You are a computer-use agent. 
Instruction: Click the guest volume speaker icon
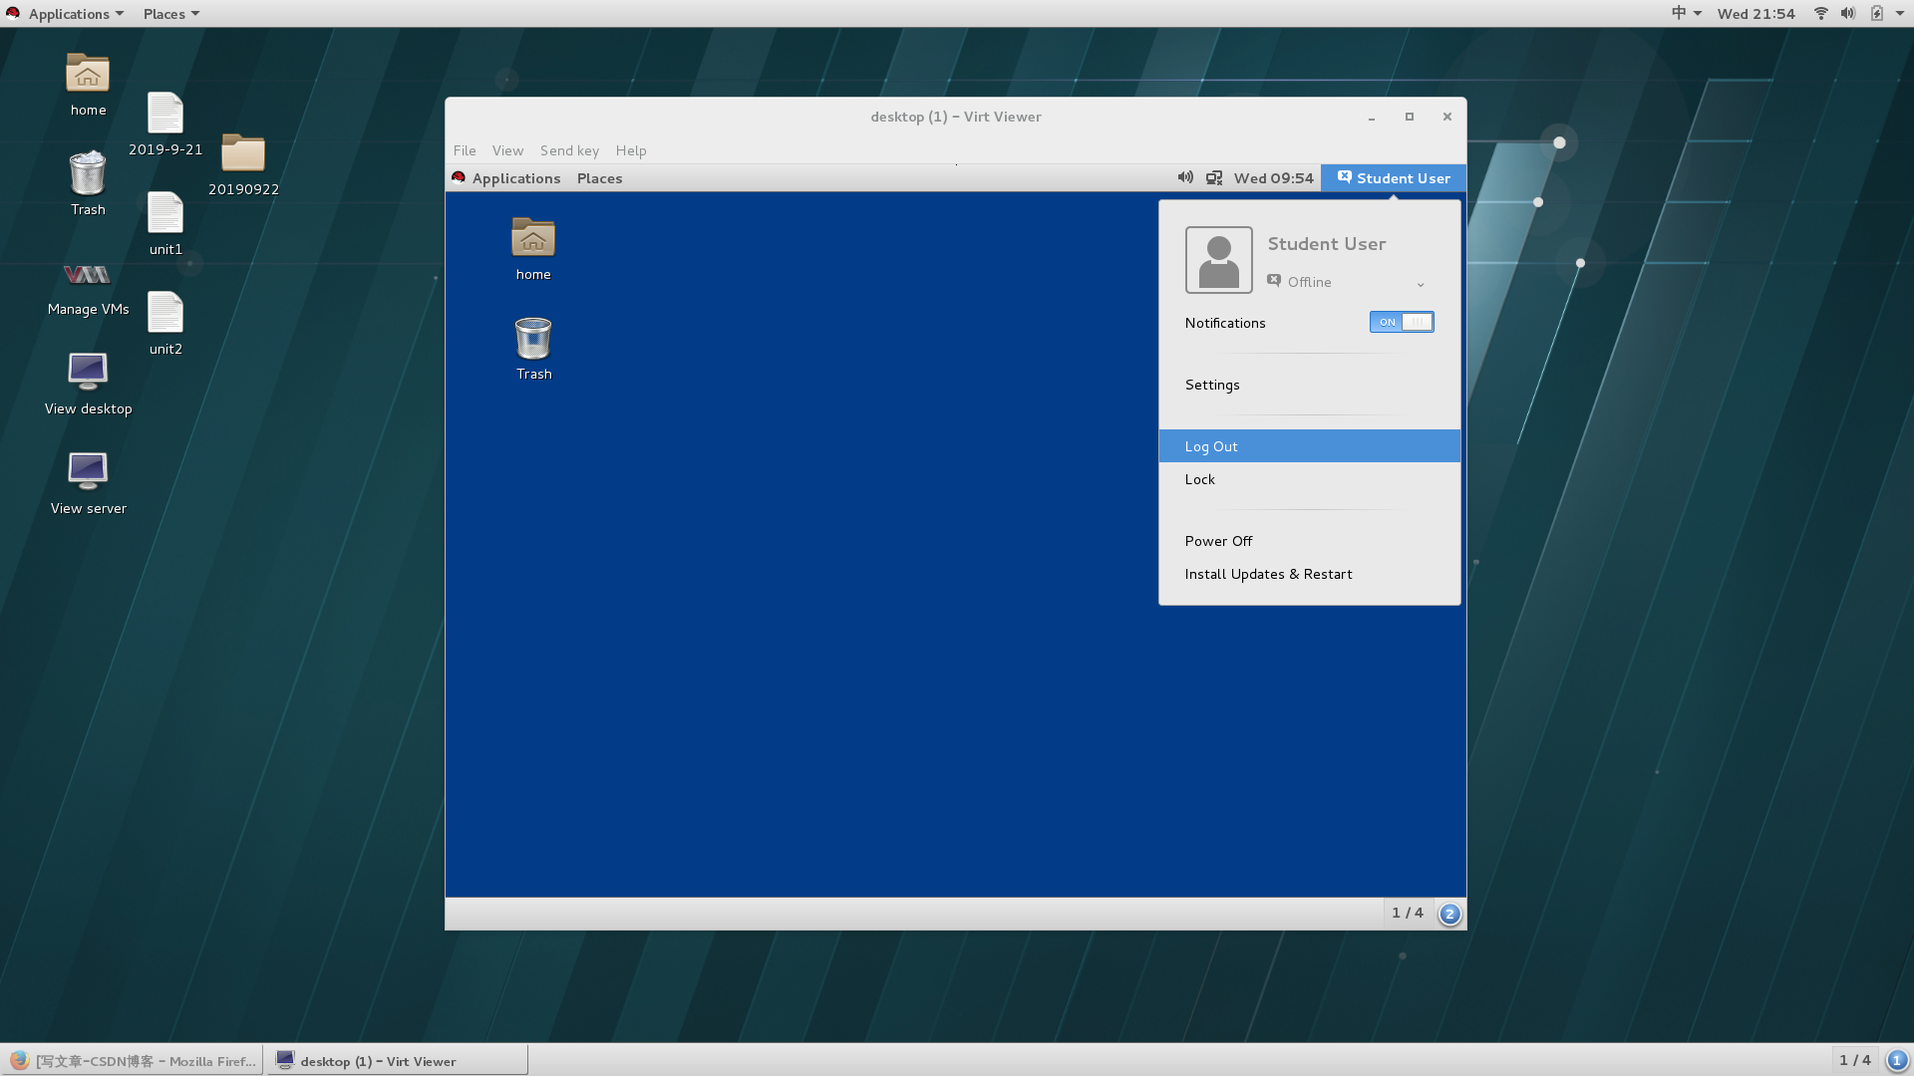coord(1185,177)
